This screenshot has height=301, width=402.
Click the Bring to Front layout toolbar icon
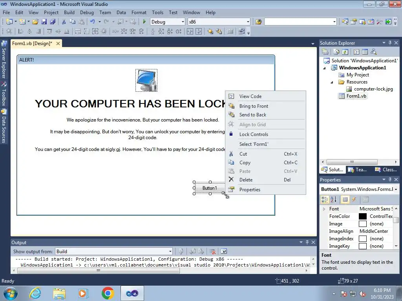(210, 31)
